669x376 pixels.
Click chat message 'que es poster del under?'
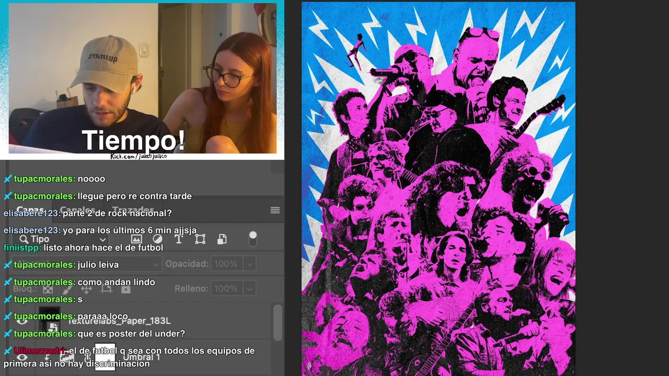131,334
